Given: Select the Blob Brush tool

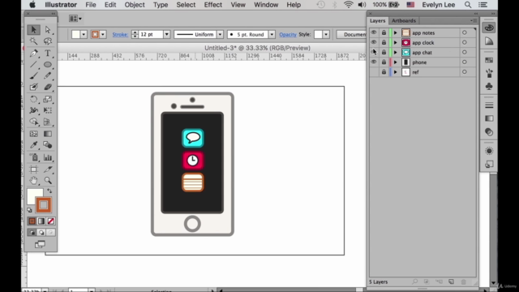Looking at the screenshot, I should 33,87.
